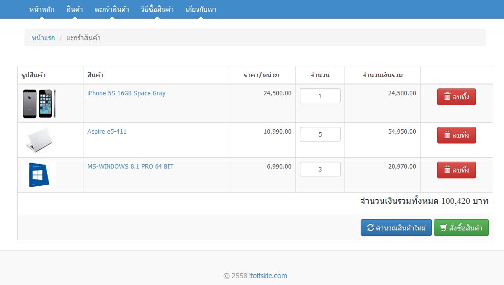Click the Aspire laptop product image
The width and height of the screenshot is (504, 285).
39,140
